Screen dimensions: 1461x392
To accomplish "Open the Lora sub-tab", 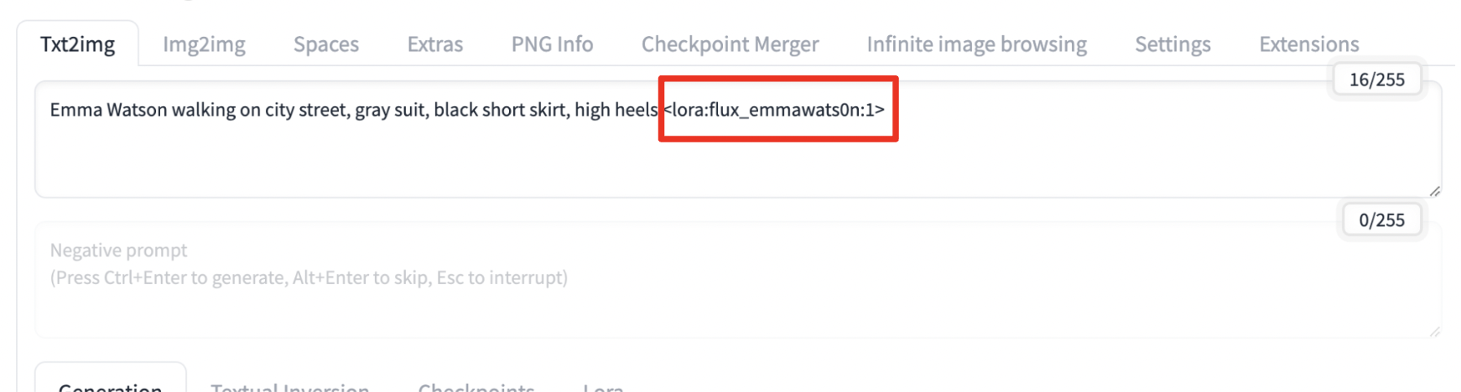I will (x=603, y=386).
